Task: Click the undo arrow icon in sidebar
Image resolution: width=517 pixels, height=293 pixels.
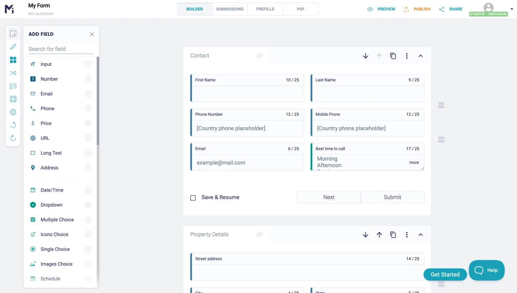Action: 13,125
